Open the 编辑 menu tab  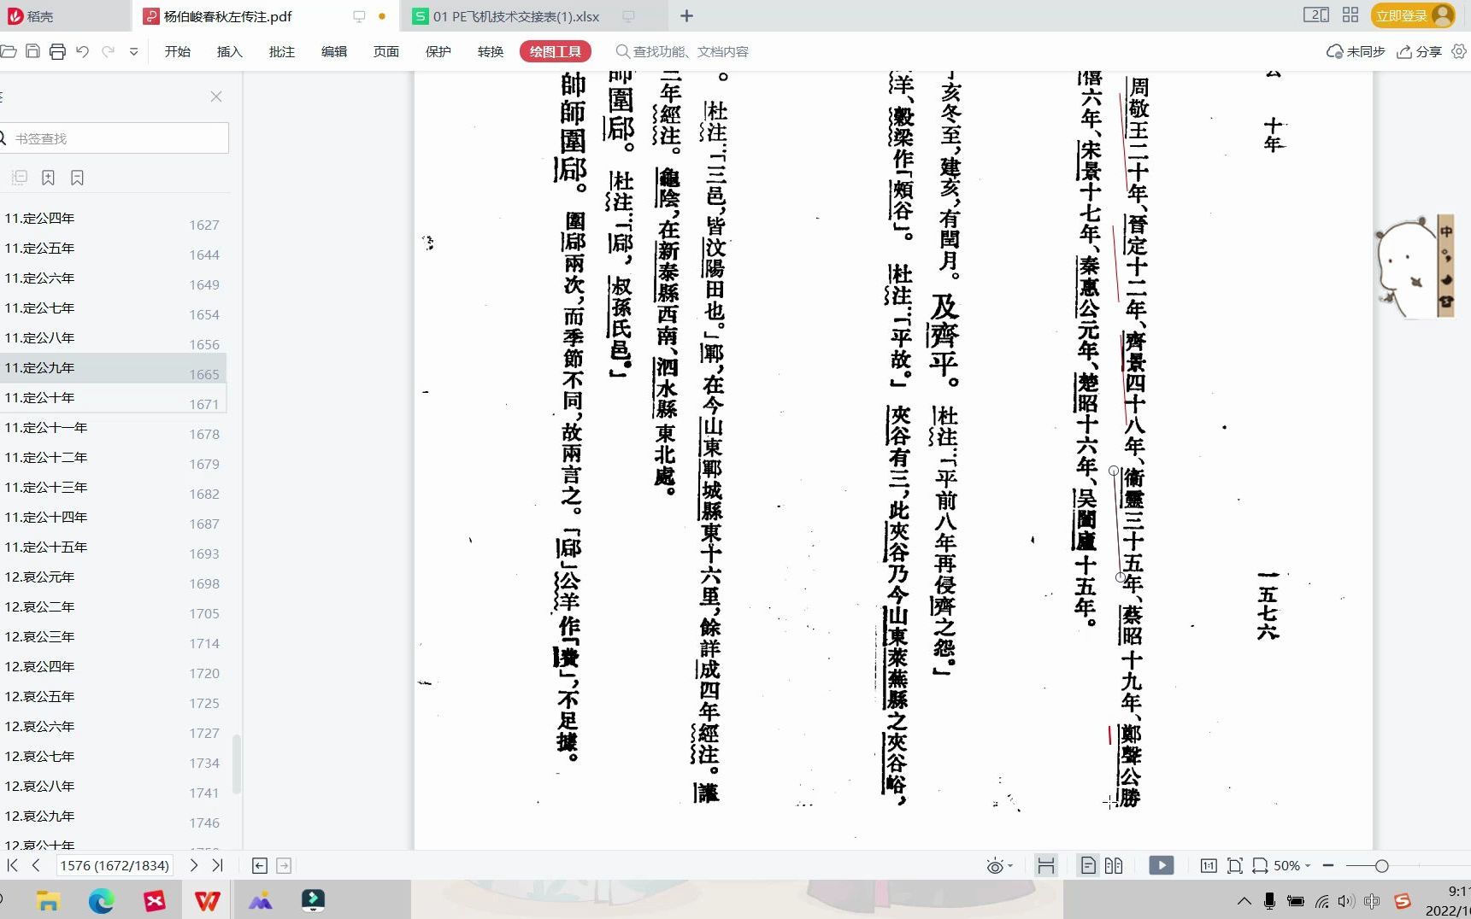[x=334, y=51]
